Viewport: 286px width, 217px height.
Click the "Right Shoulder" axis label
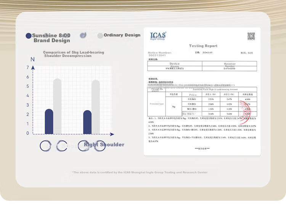point(104,144)
